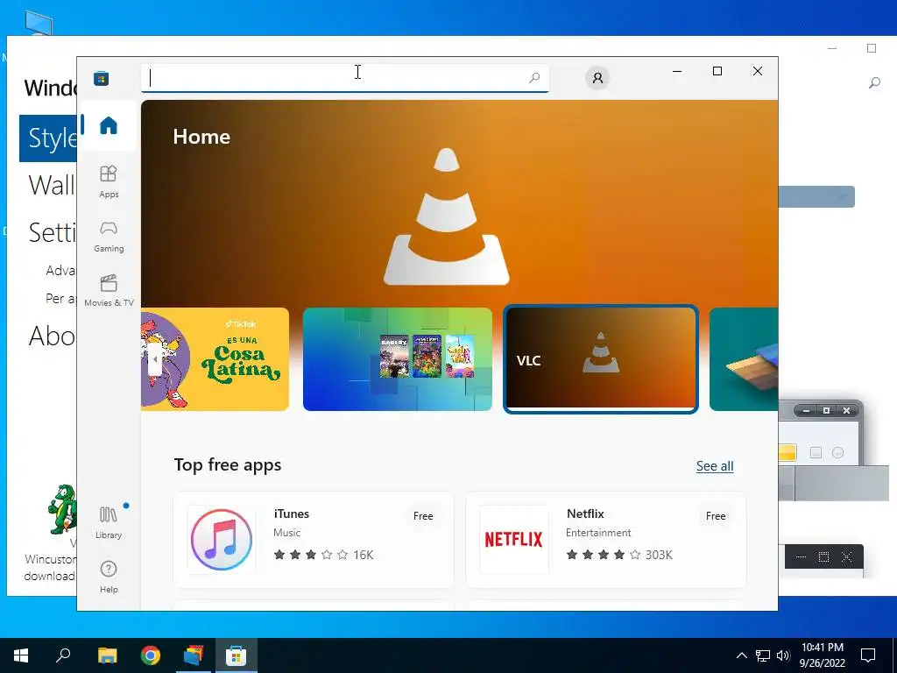The height and width of the screenshot is (673, 897).
Task: Click the large VLC cone hero image
Action: pos(446,216)
